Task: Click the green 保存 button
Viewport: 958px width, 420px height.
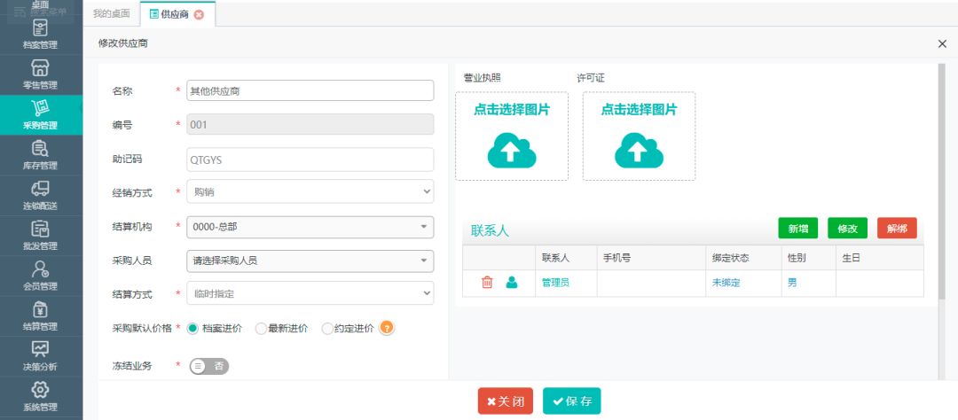Action: (572, 401)
